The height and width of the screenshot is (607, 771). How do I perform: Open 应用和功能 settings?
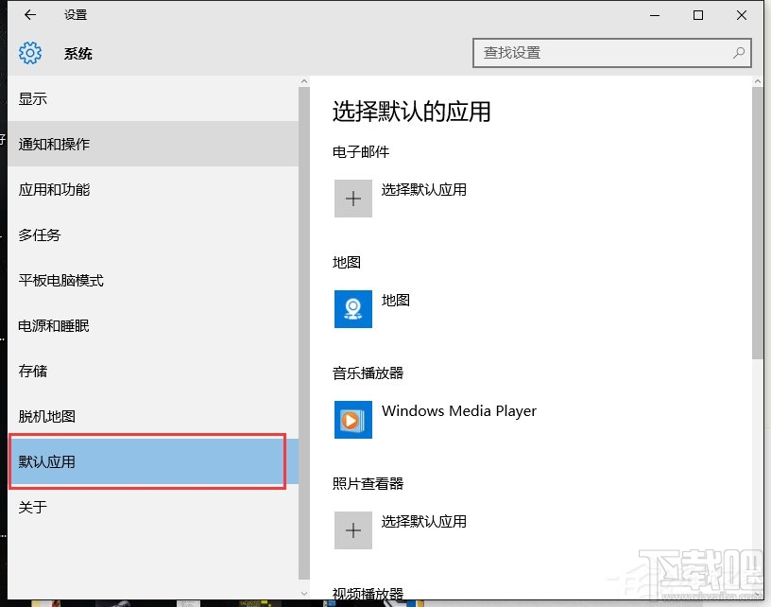(55, 189)
